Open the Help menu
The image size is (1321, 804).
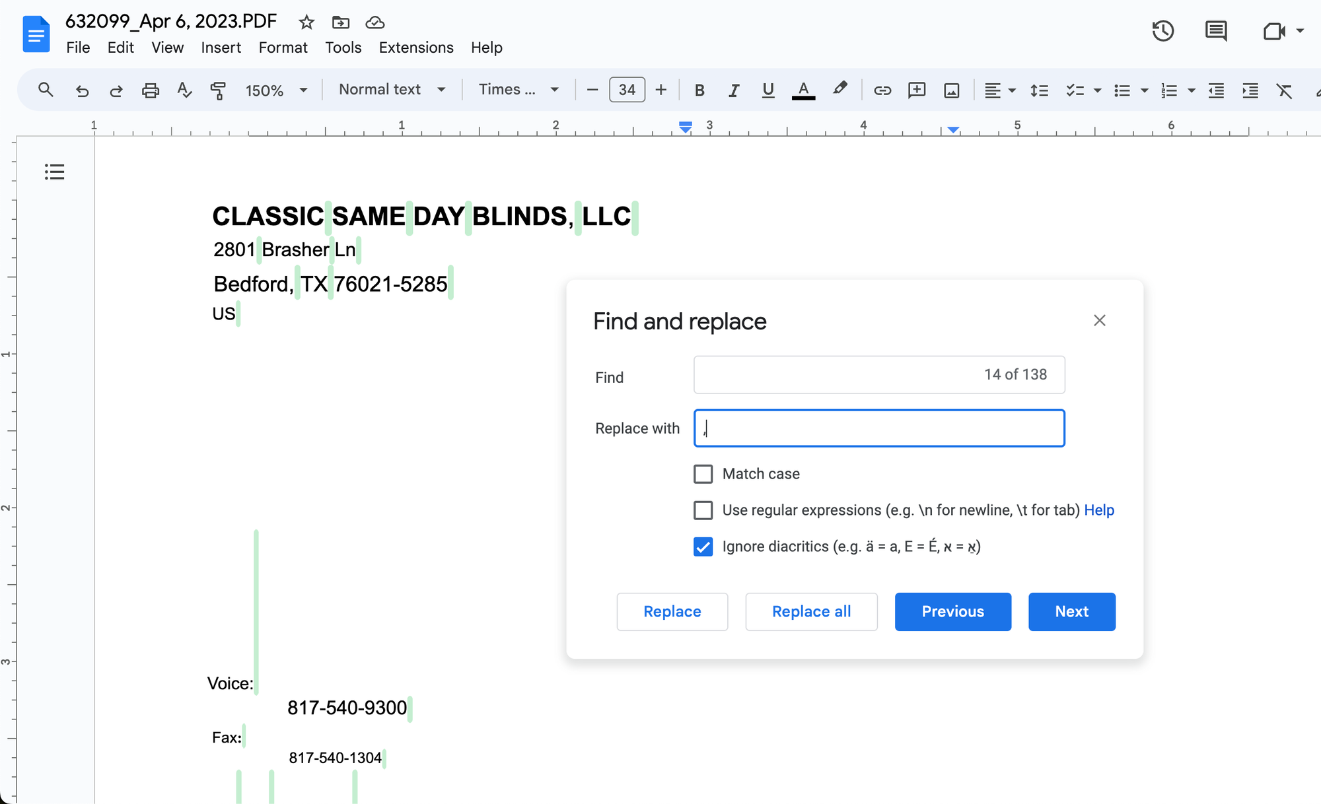tap(486, 48)
